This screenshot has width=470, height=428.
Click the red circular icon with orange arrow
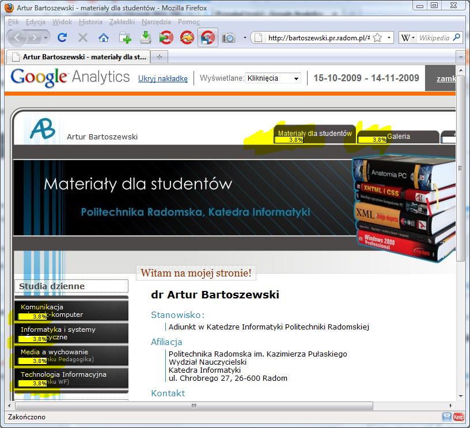tap(187, 38)
